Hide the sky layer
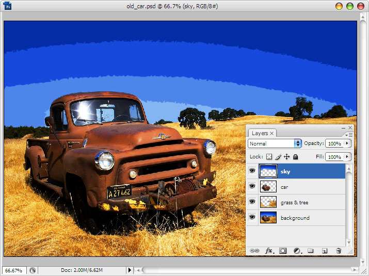The image size is (369, 276). point(252,171)
